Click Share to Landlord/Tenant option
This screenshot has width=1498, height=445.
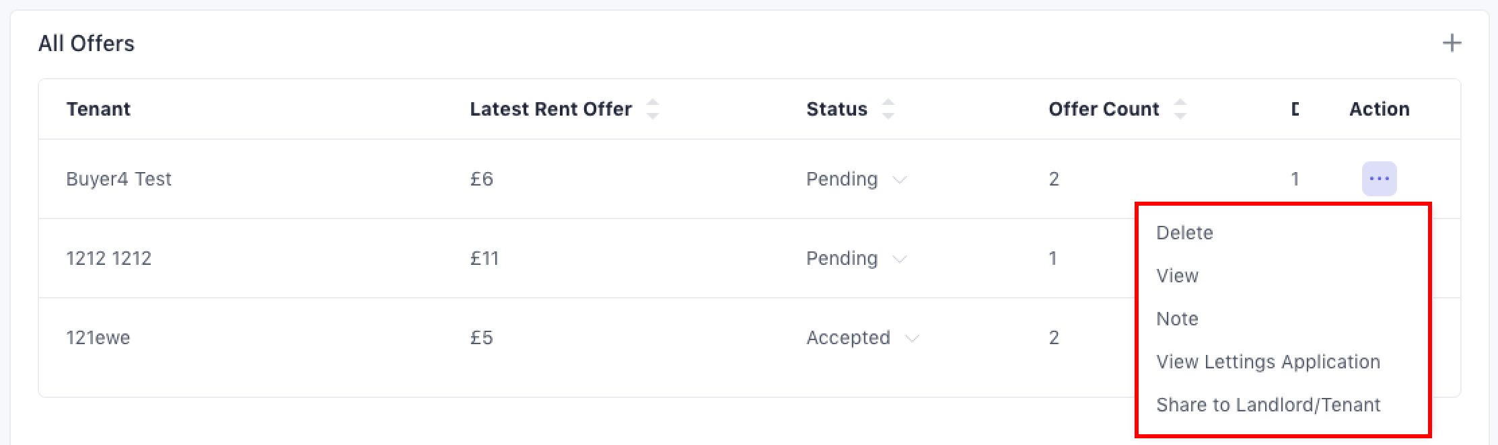coord(1268,405)
